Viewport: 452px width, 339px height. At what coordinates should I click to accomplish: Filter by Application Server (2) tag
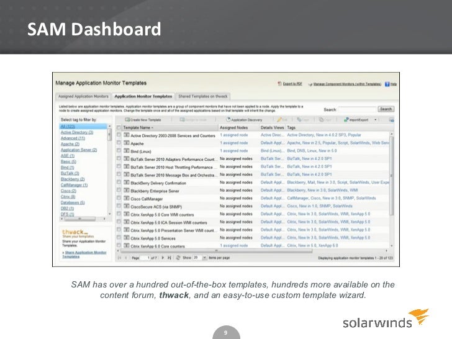[79, 150]
